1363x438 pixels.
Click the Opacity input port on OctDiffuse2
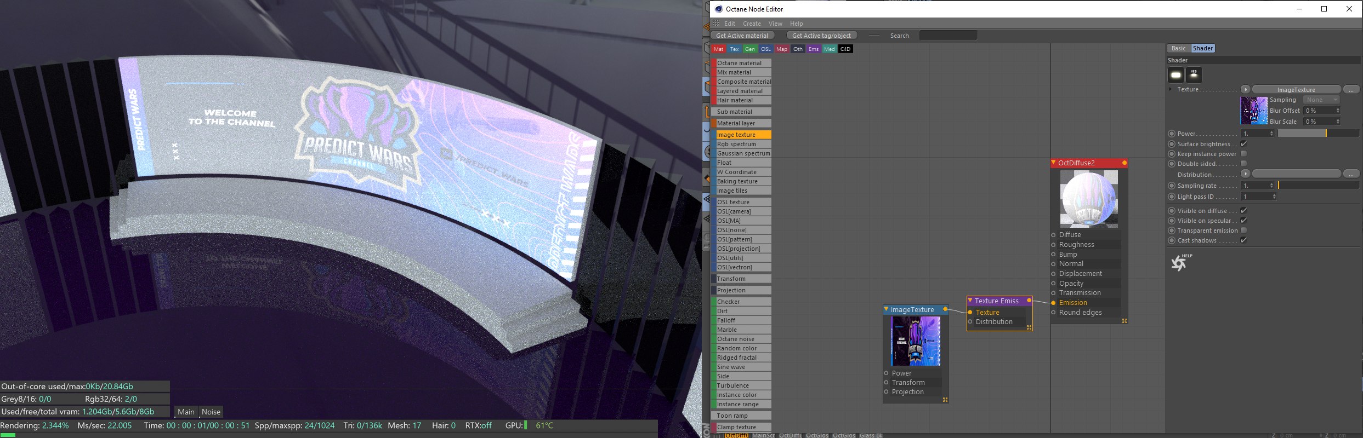coord(1053,284)
